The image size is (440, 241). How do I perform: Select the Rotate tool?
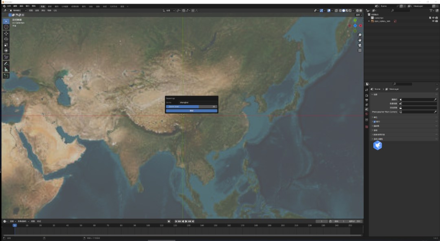6,39
